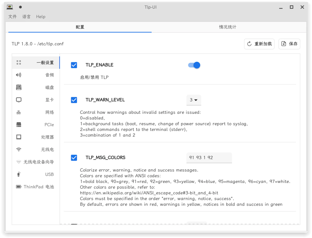Open the 文件 menu
Screen dimensions: 312x238
click(12, 17)
